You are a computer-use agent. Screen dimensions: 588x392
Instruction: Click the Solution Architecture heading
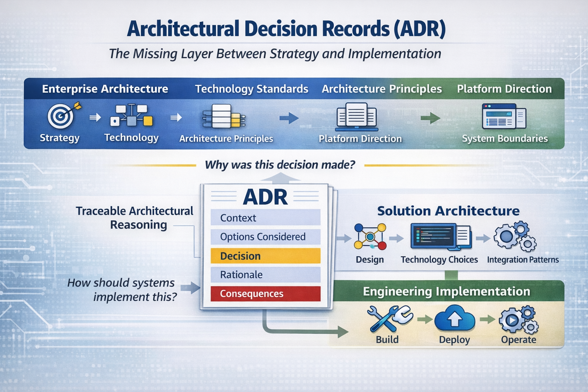[448, 211]
